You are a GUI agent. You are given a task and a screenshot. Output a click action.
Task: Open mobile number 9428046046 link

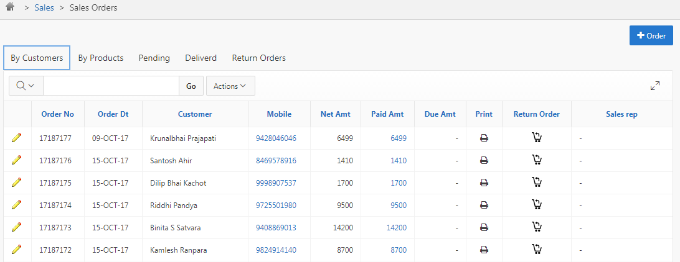point(276,138)
